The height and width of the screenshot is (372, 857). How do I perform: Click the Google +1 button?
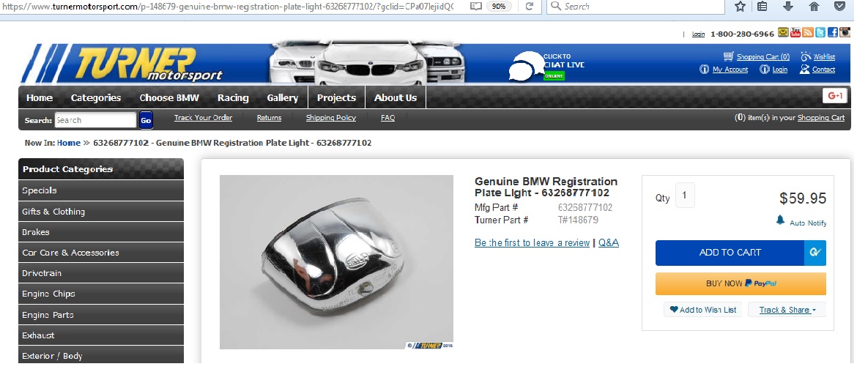(834, 96)
